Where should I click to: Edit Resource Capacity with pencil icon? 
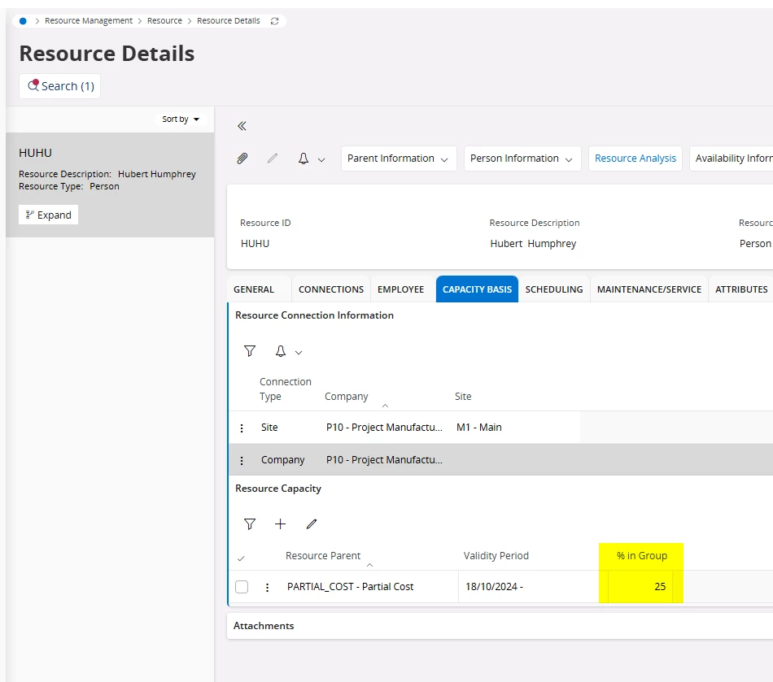pos(311,524)
